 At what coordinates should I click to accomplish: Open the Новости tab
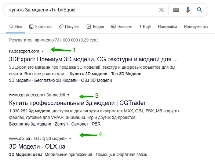pyautogui.click(x=122, y=27)
